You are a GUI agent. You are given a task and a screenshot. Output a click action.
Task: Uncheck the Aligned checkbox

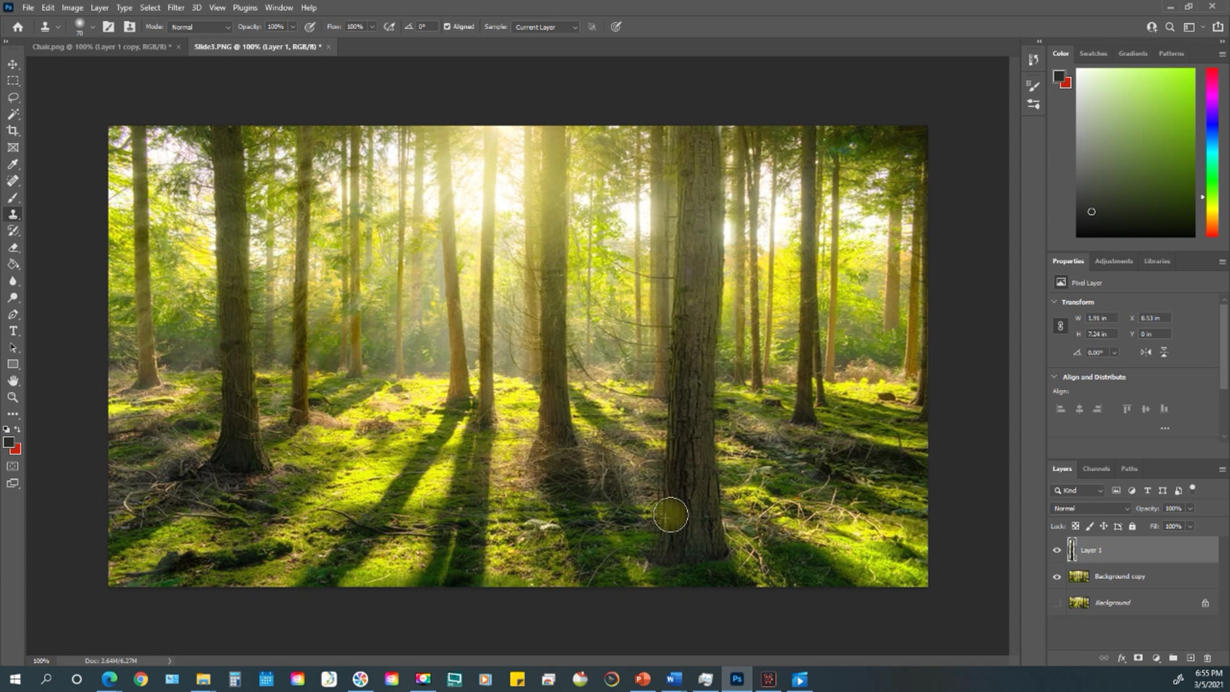click(x=447, y=27)
